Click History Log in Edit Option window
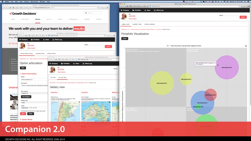 (x=57, y=40)
